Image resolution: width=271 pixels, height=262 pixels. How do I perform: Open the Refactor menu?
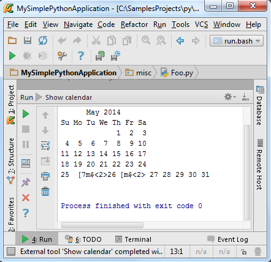pos(134,24)
